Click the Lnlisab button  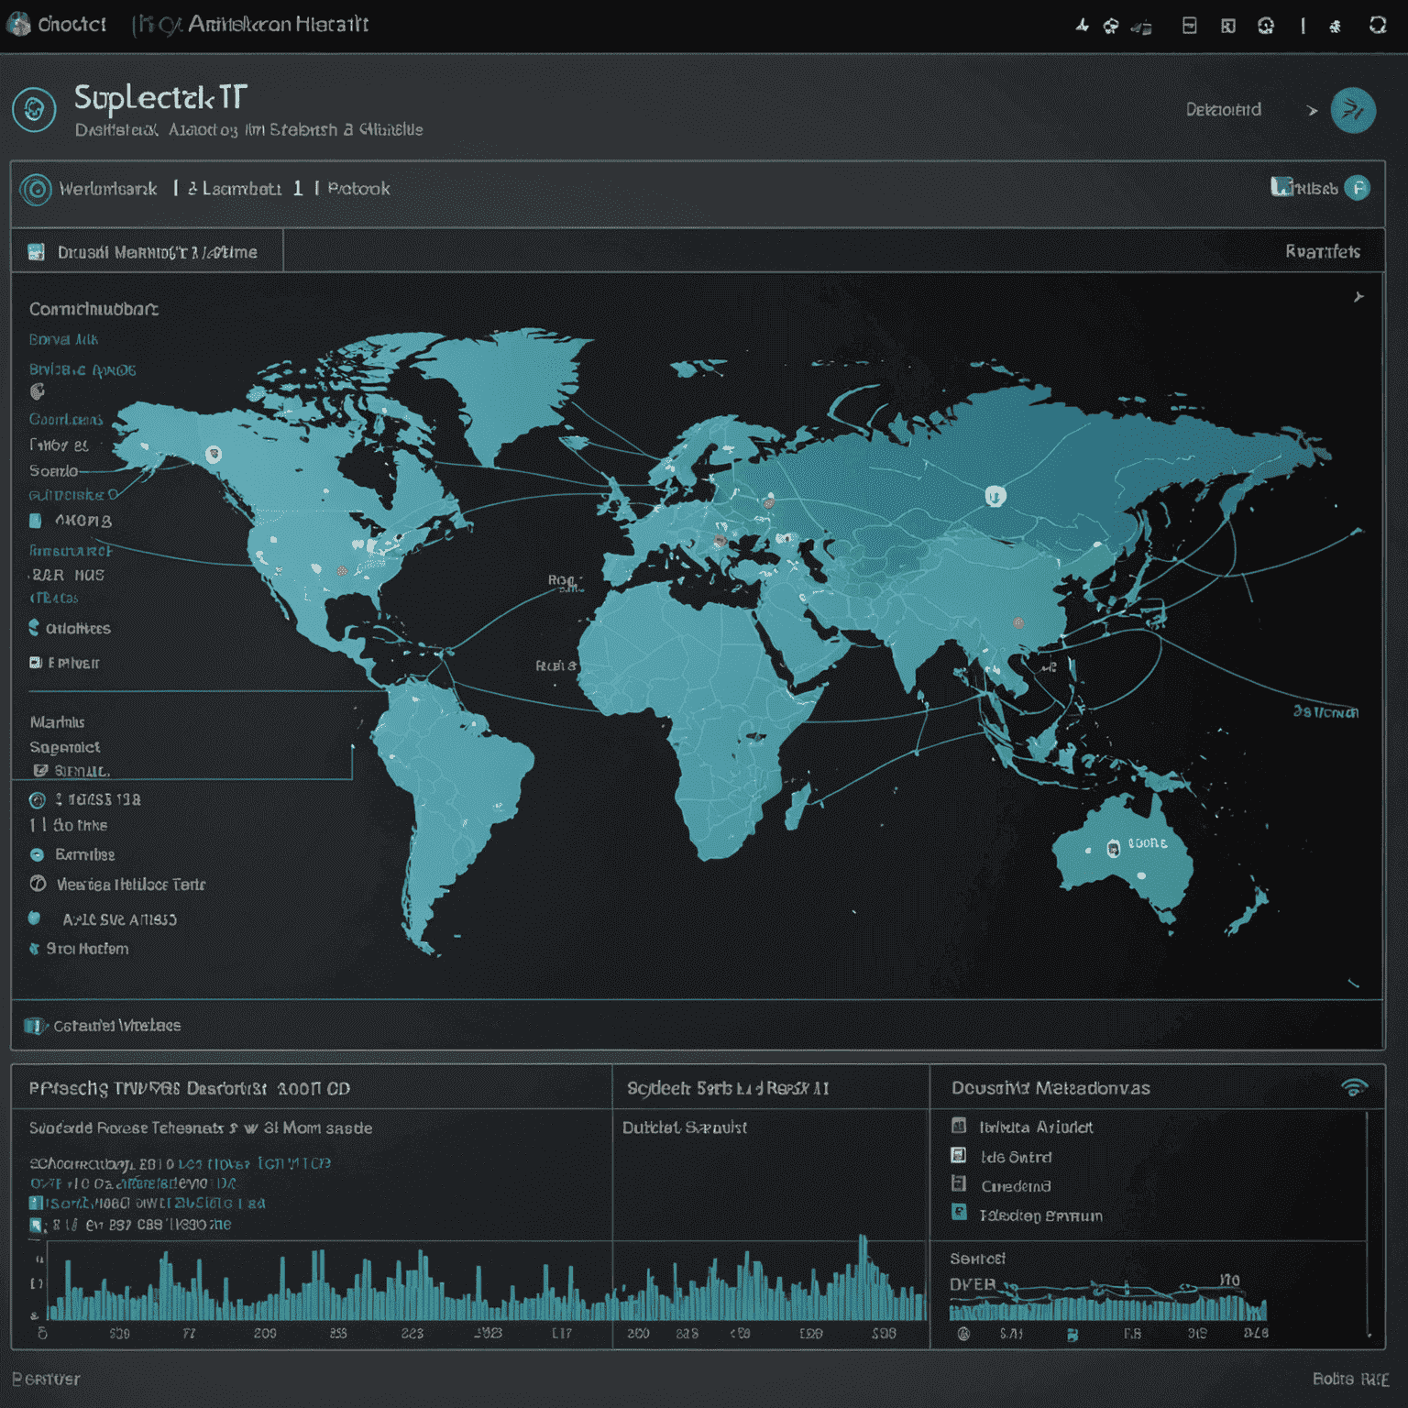point(1316,189)
